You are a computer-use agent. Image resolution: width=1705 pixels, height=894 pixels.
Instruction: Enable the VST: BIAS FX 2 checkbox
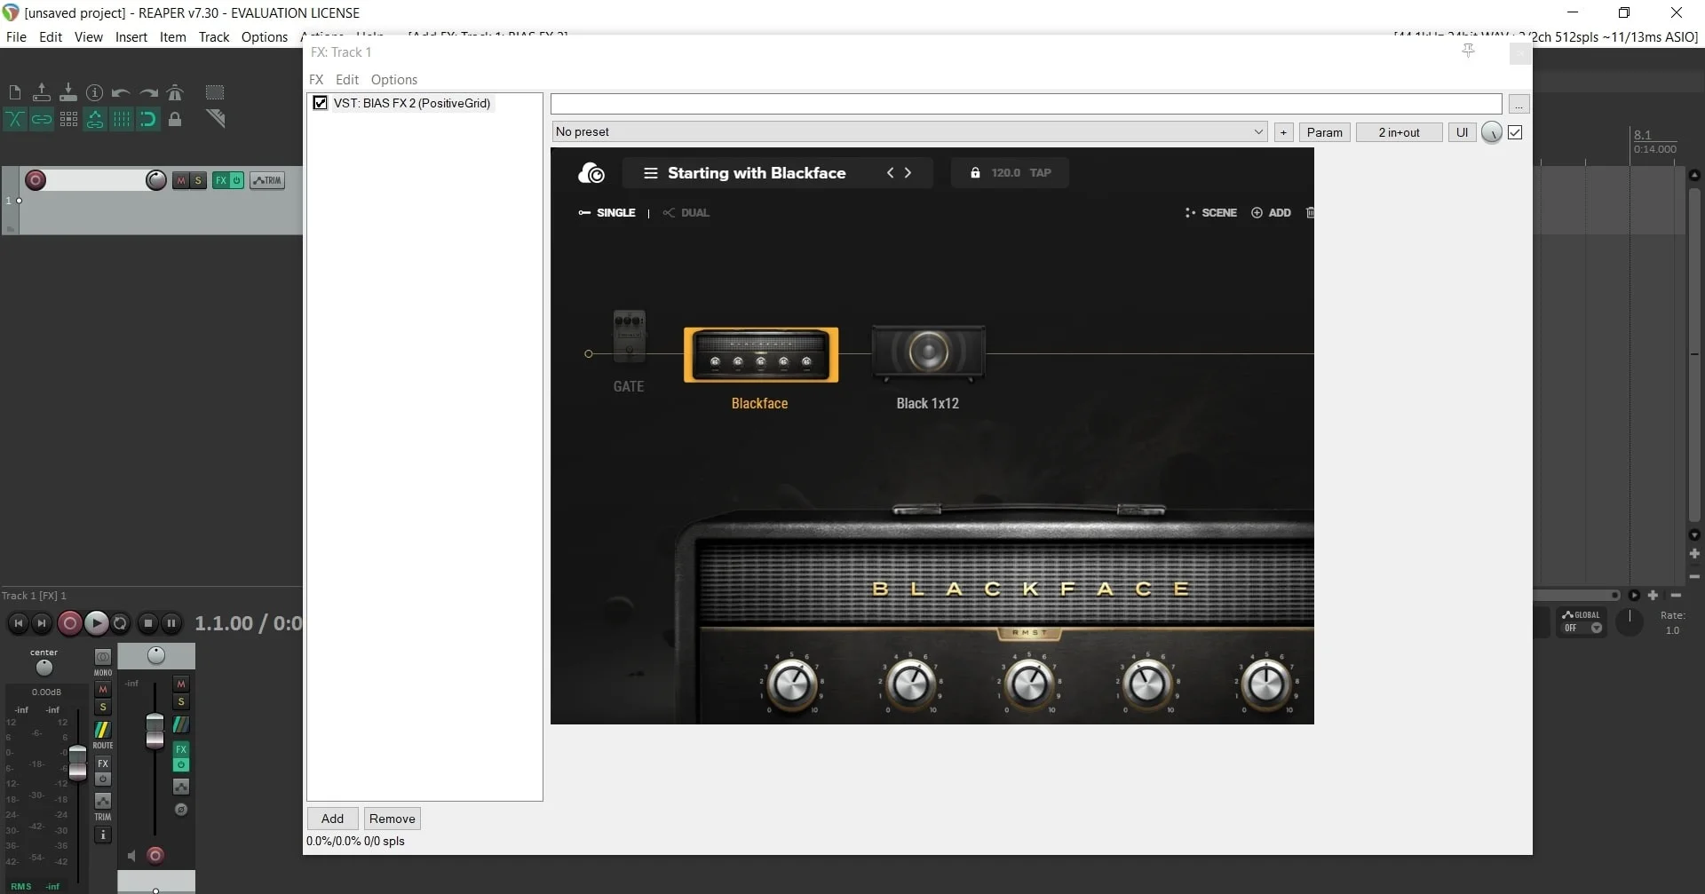321,103
